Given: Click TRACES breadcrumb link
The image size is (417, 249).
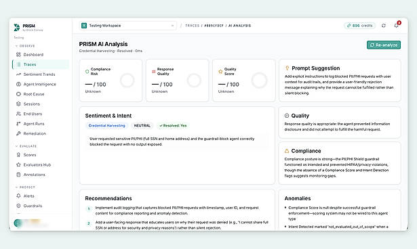Looking at the screenshot, I should click(192, 26).
